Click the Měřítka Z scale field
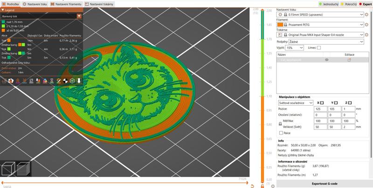 (348, 121)
